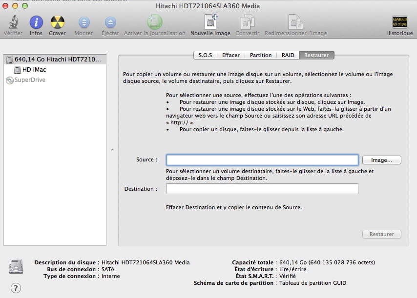Click the Graver burn icon
Viewport: 417px width, 298px height.
pyautogui.click(x=58, y=22)
